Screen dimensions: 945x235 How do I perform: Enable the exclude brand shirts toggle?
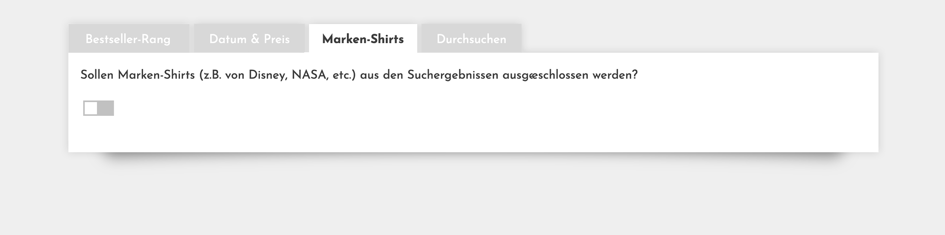tap(99, 108)
